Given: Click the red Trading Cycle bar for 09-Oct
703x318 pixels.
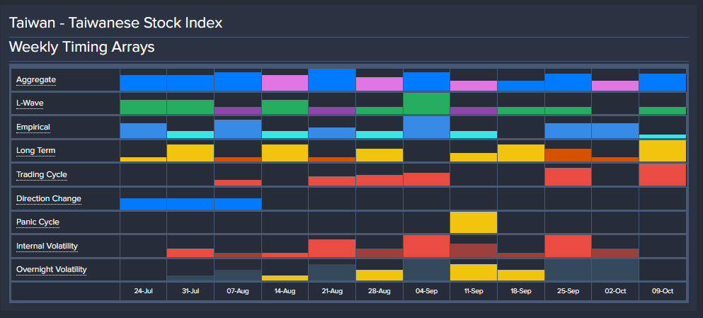Looking at the screenshot, I should [x=663, y=175].
